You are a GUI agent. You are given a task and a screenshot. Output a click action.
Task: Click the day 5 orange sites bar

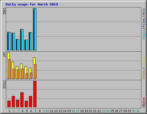tap(27, 76)
